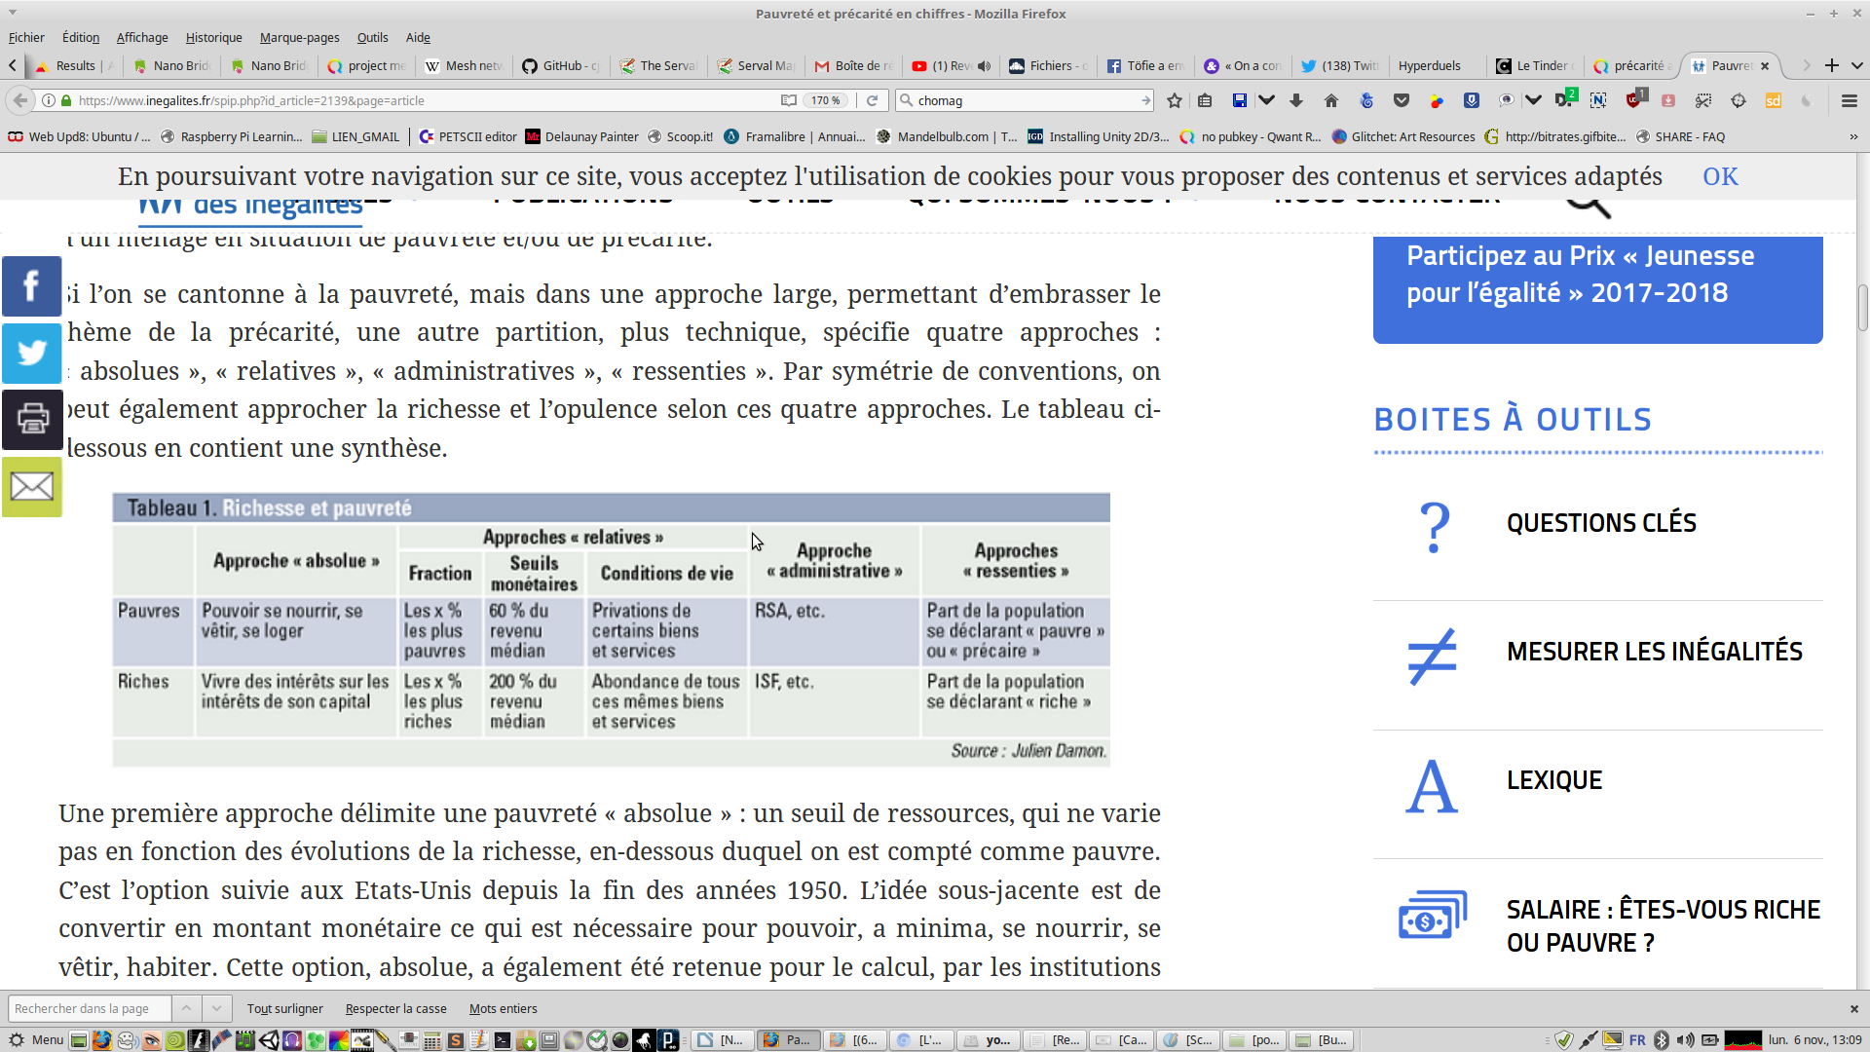Toggle 'Mots entiers' option
The width and height of the screenshot is (1870, 1052).
click(503, 1009)
